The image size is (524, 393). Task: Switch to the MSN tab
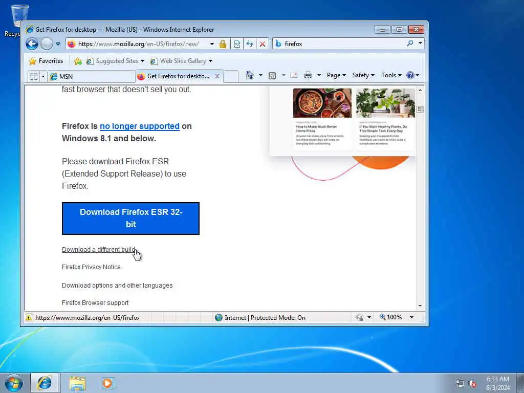point(91,77)
